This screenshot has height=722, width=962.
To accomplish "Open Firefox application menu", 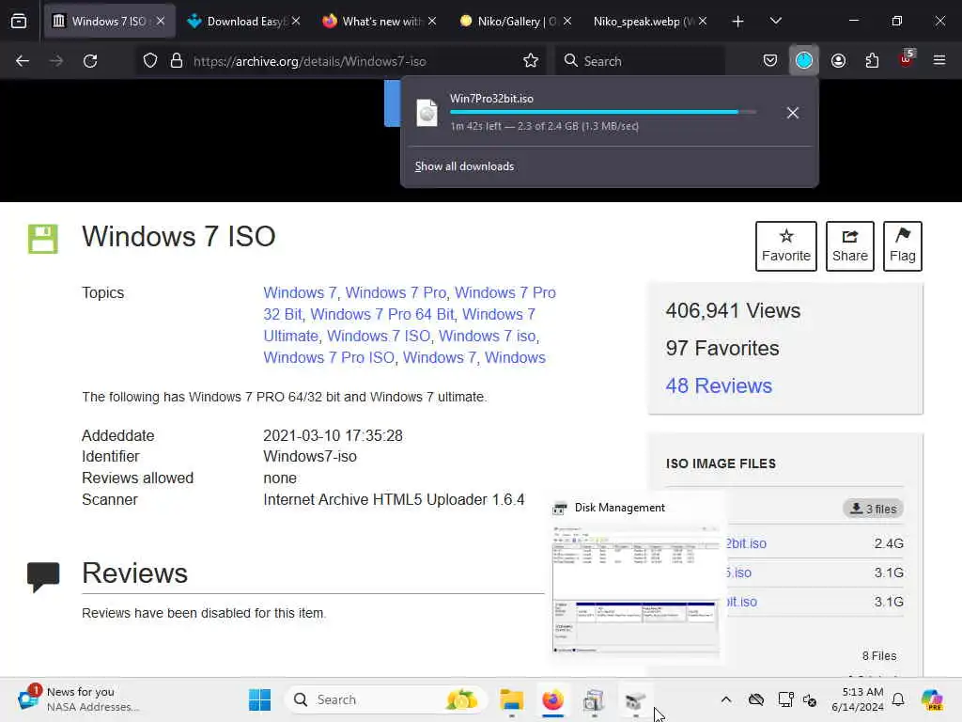I will click(x=939, y=61).
